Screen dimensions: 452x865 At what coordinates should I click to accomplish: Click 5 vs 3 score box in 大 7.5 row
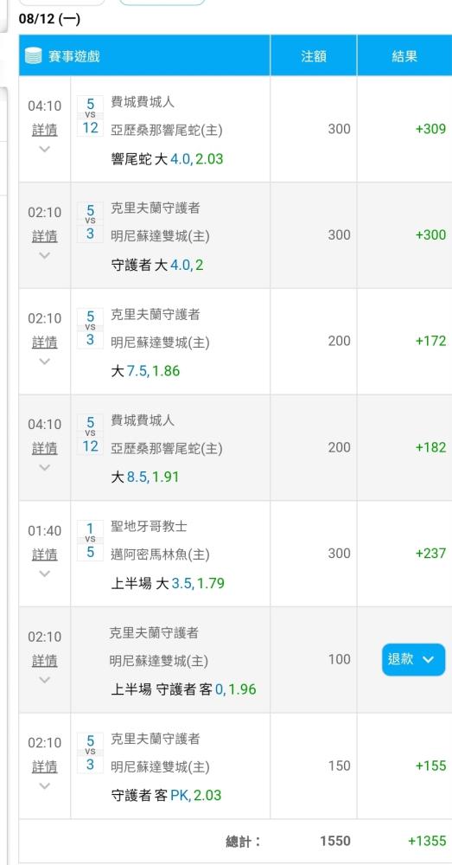(91, 328)
